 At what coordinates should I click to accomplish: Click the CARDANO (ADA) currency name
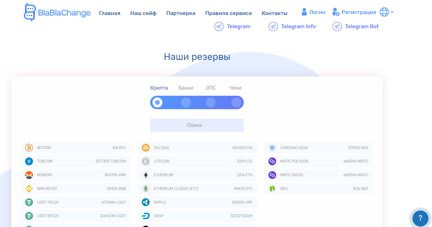[x=294, y=148]
